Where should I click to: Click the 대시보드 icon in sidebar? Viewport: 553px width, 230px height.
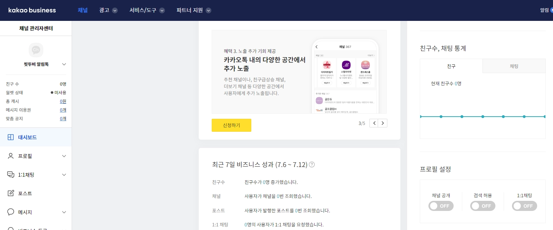click(x=11, y=137)
